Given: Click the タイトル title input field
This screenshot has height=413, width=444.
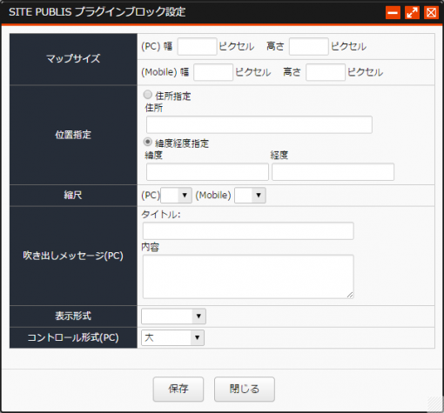Looking at the screenshot, I should [248, 230].
